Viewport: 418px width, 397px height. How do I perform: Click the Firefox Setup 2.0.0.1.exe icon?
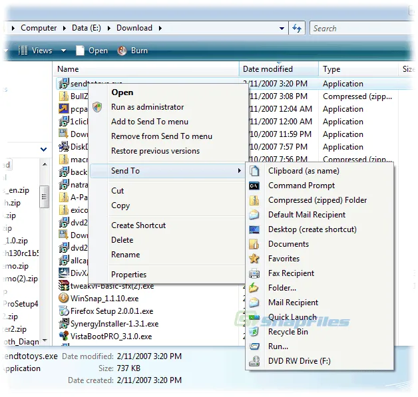[64, 311]
